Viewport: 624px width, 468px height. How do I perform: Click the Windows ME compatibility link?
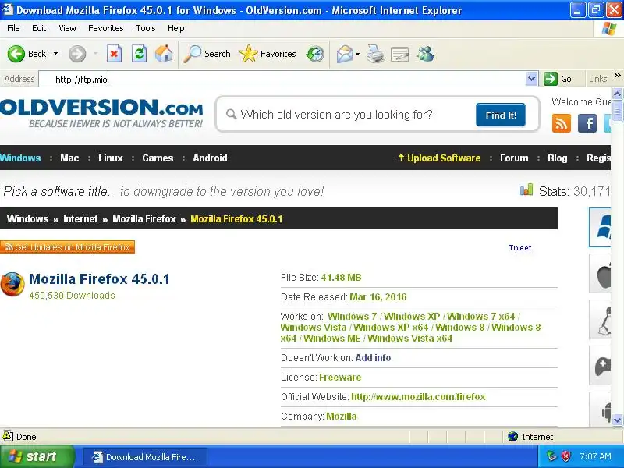pos(332,339)
